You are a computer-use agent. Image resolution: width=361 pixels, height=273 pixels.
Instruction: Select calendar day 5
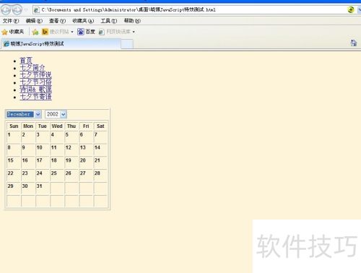coord(71,136)
